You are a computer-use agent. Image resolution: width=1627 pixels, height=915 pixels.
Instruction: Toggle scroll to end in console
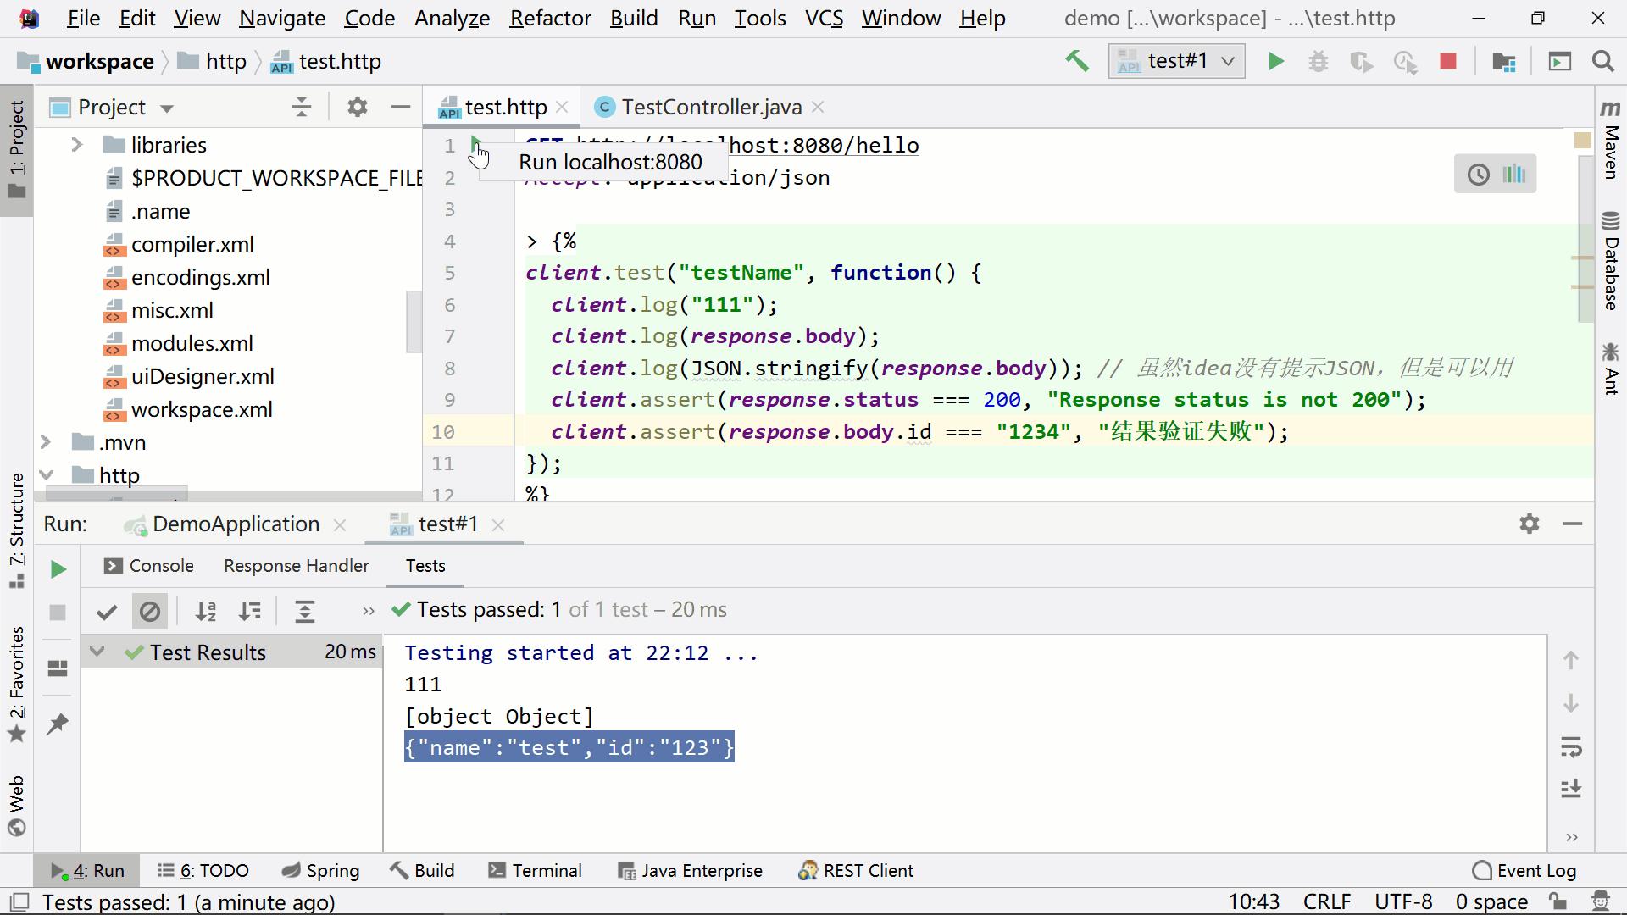1571,789
